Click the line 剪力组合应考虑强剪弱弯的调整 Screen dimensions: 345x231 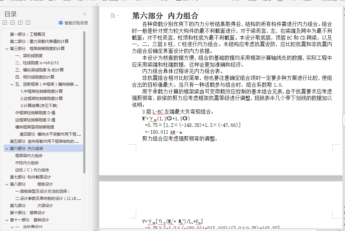(x=180, y=139)
